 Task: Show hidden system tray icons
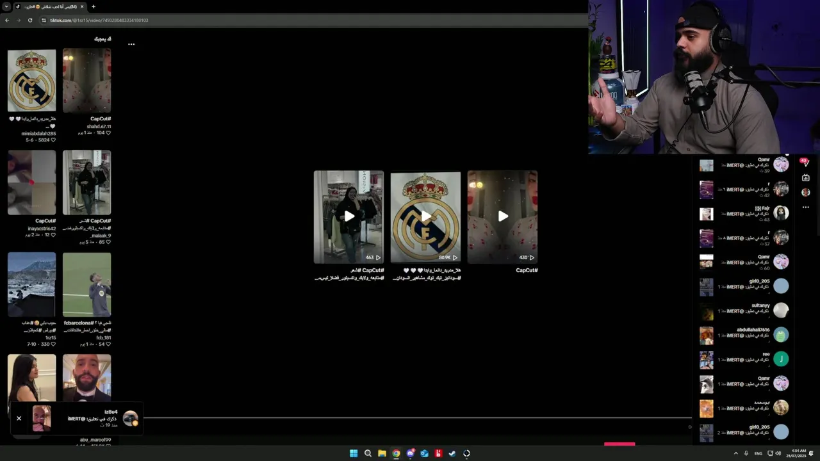tap(735, 453)
